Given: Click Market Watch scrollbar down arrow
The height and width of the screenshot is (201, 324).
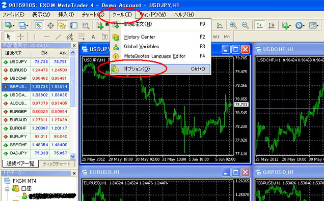Looking at the screenshot, I should (73, 156).
